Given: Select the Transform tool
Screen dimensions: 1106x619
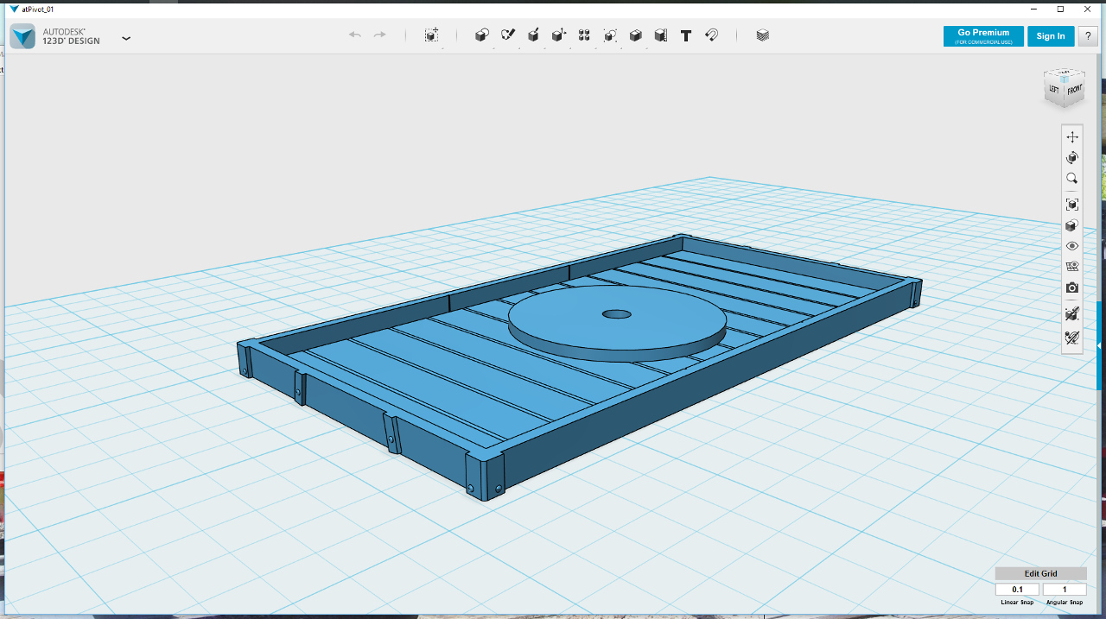Looking at the screenshot, I should point(431,35).
